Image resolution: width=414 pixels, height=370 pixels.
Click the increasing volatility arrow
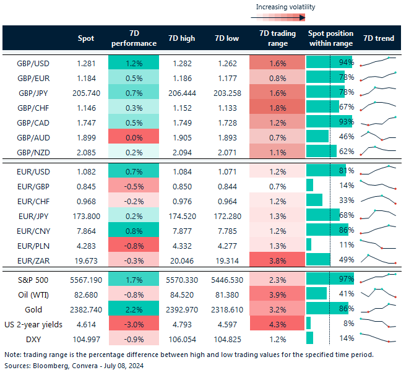tap(285, 17)
